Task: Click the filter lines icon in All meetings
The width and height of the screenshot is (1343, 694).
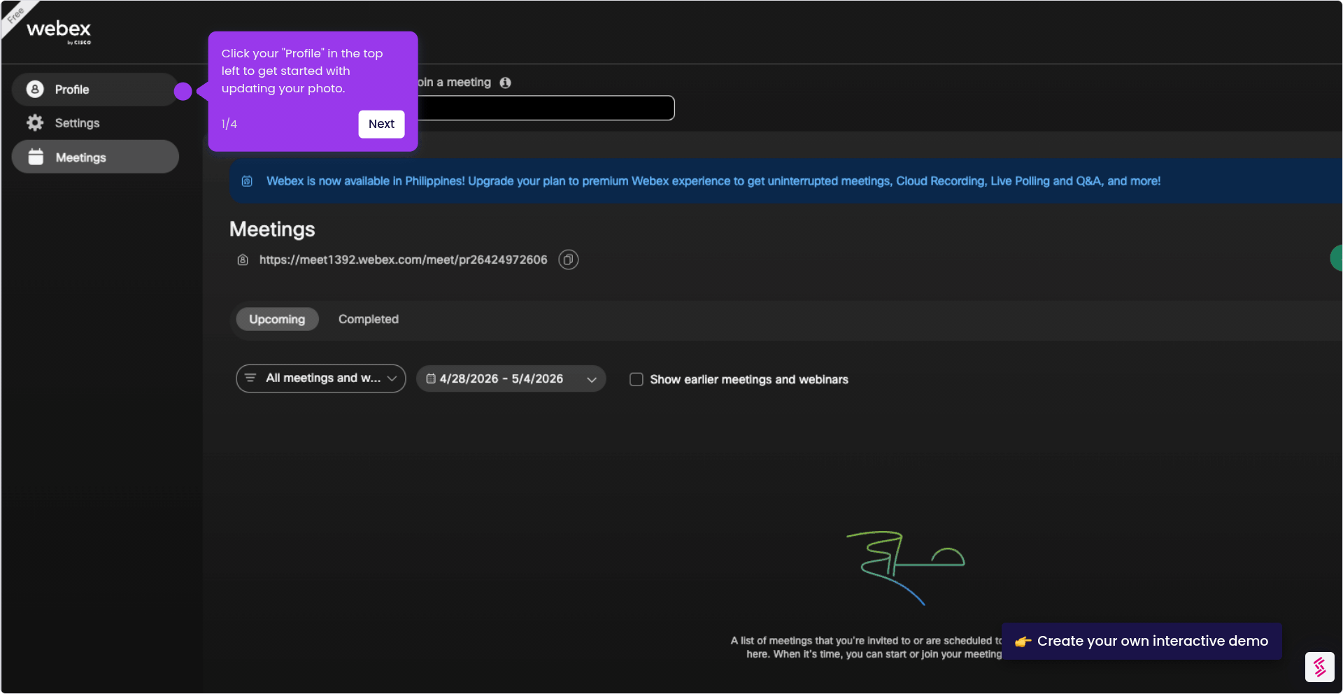Action: point(250,378)
